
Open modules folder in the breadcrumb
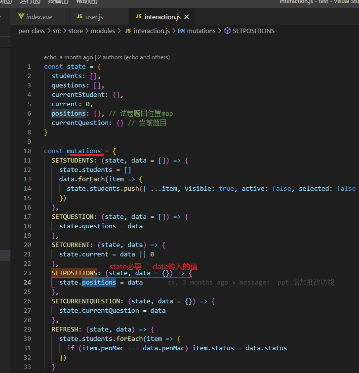(103, 31)
